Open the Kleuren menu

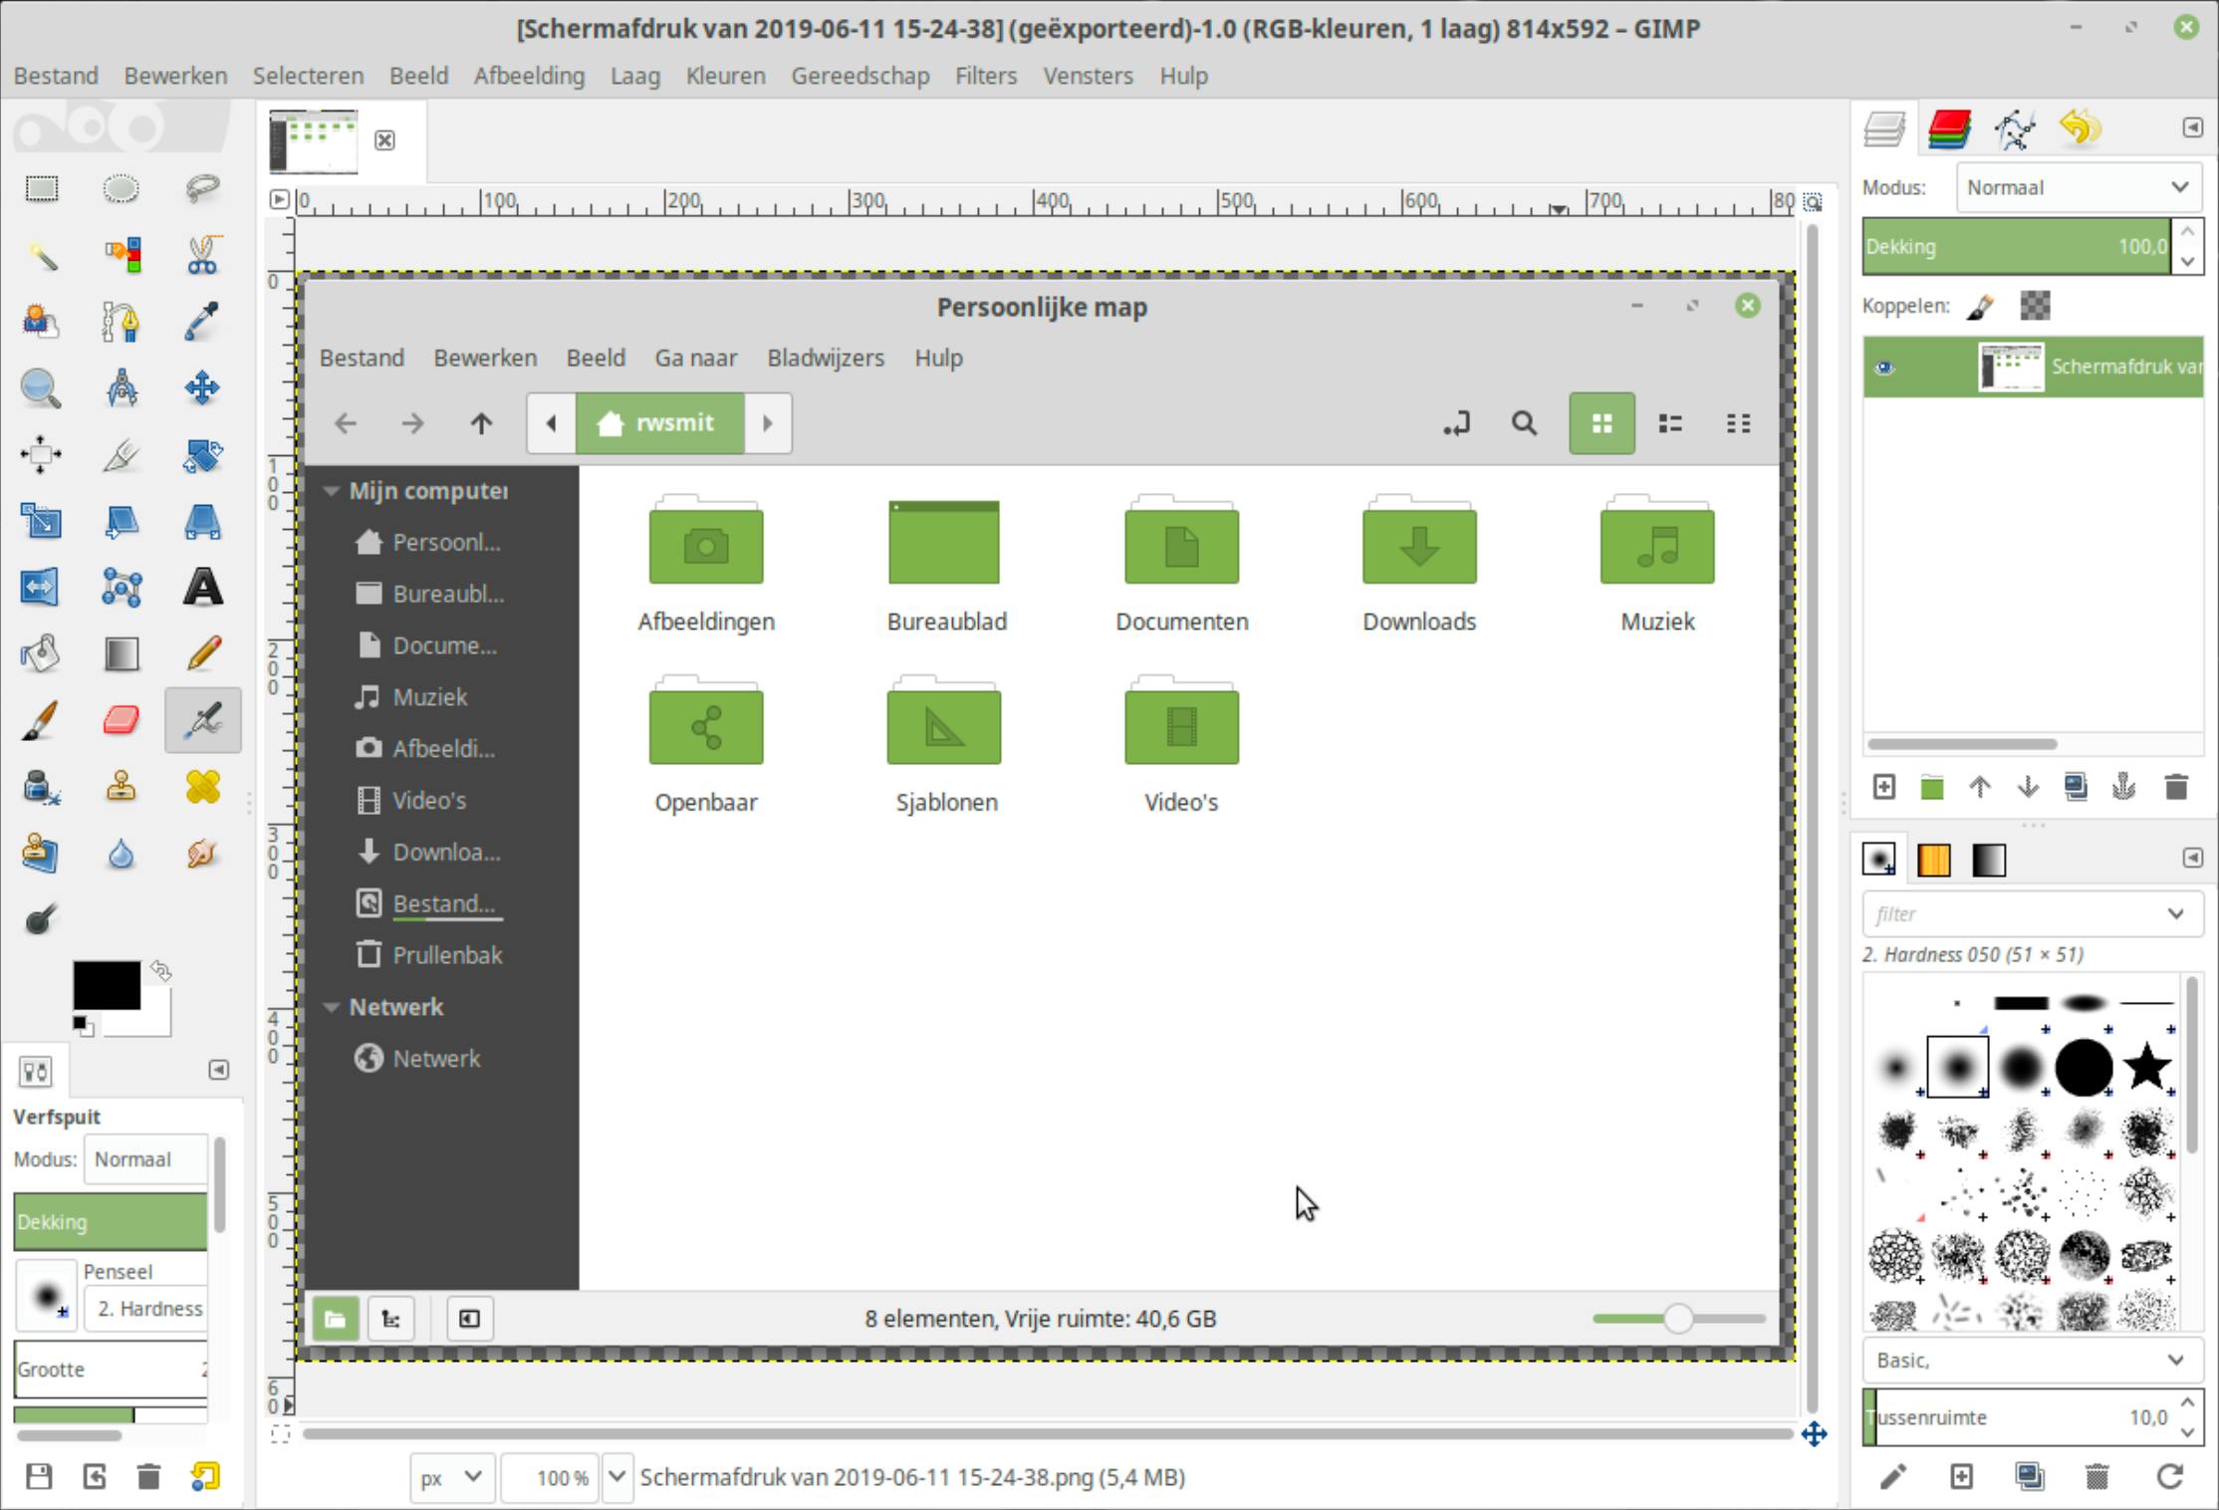(725, 77)
